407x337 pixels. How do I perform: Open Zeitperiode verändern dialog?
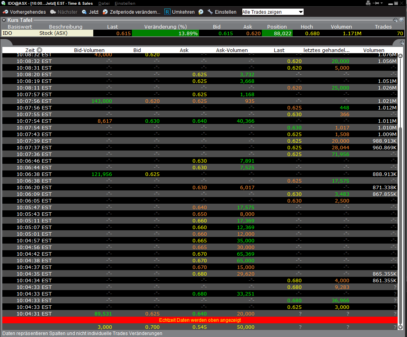click(x=132, y=12)
